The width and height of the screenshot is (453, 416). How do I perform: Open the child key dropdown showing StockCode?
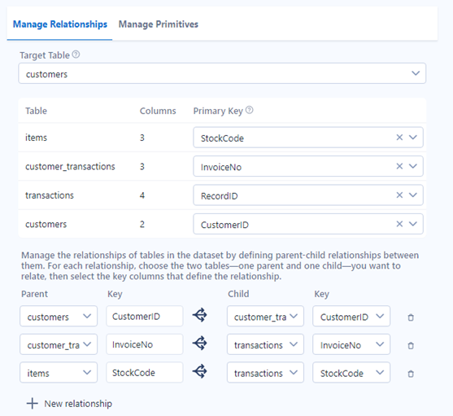[x=351, y=373]
